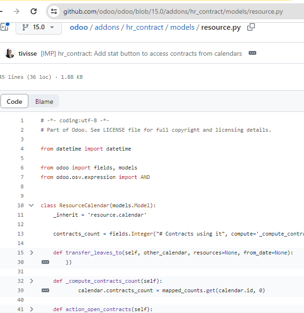Open the odoo repository breadcrumb link
This screenshot has width=304, height=313.
point(79,27)
